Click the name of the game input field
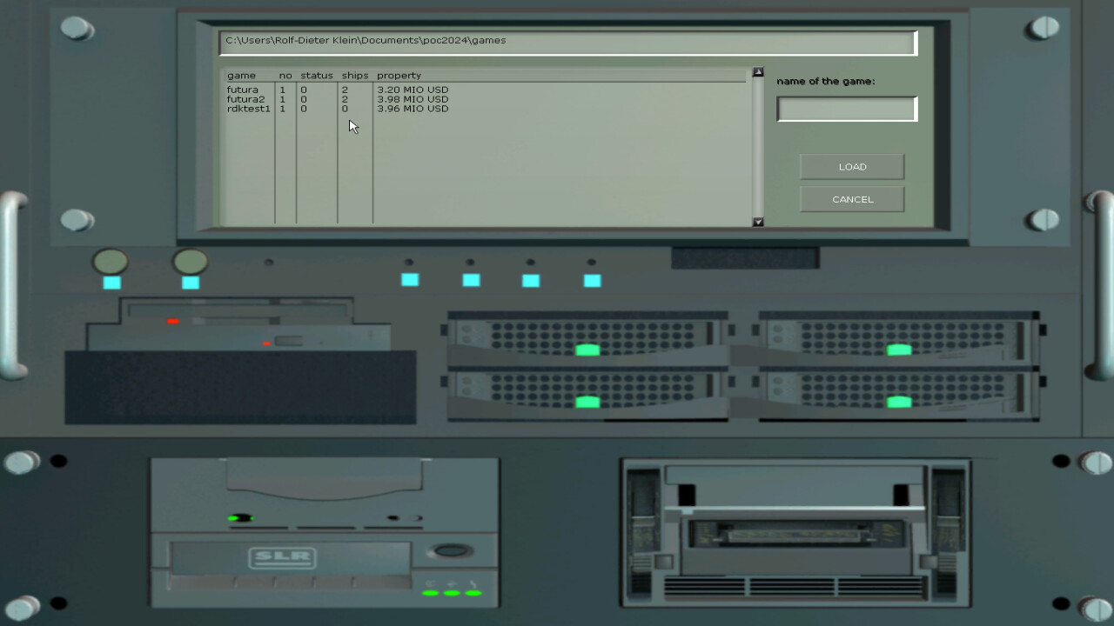This screenshot has width=1114, height=626. (x=845, y=108)
